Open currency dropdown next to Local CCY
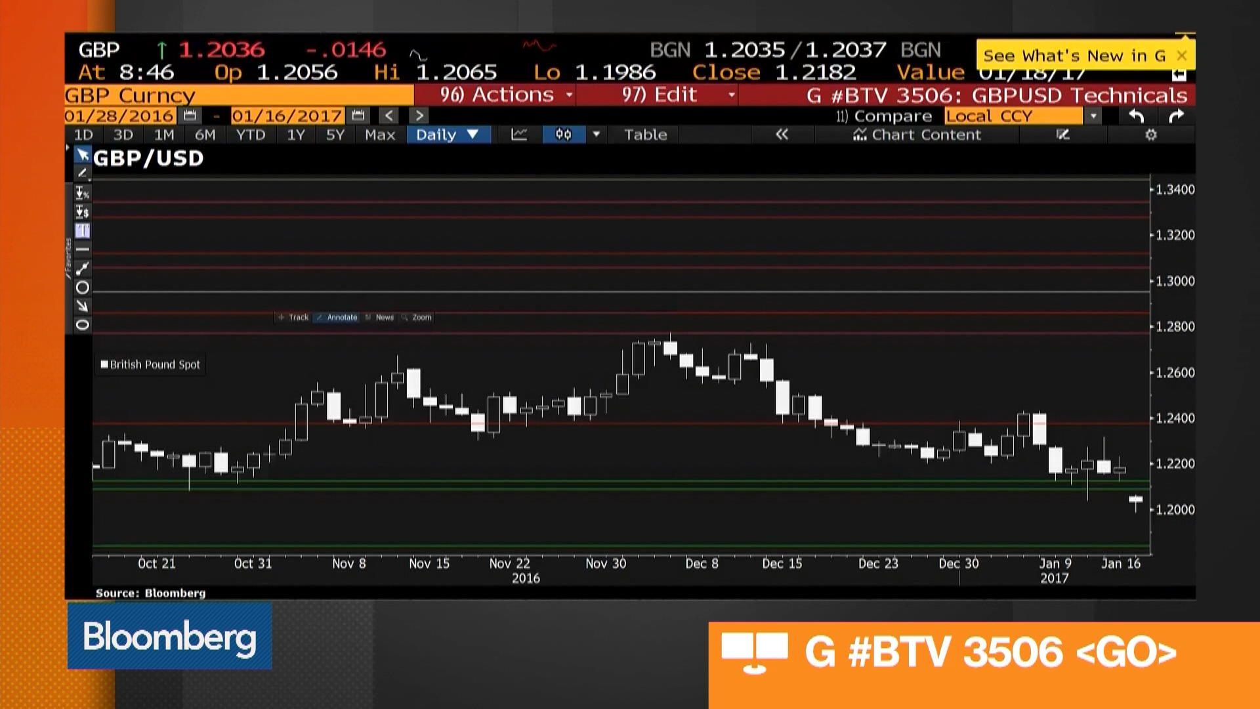 tap(1093, 116)
